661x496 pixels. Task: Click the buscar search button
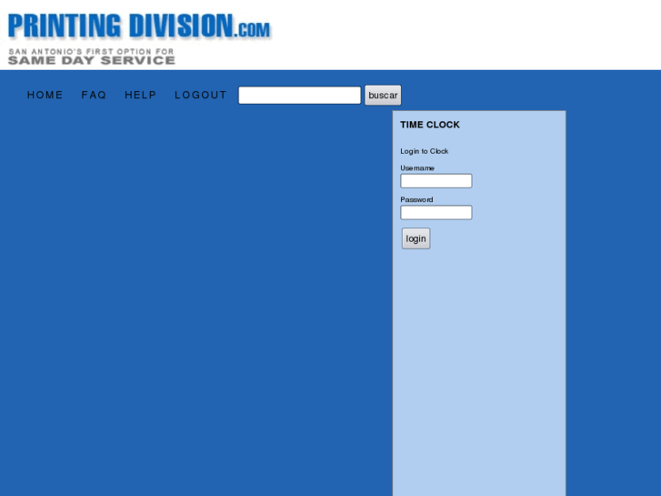(x=383, y=95)
